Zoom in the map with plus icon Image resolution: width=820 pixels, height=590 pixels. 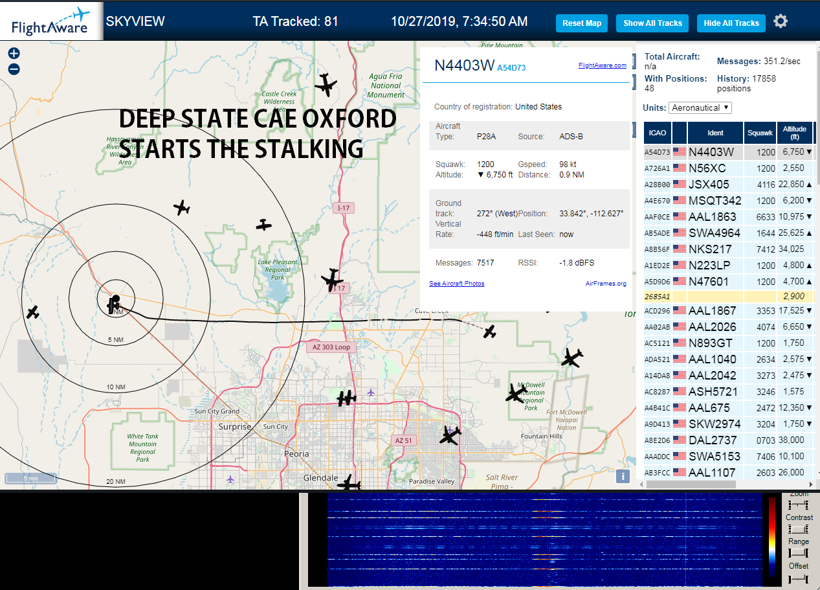coord(14,54)
